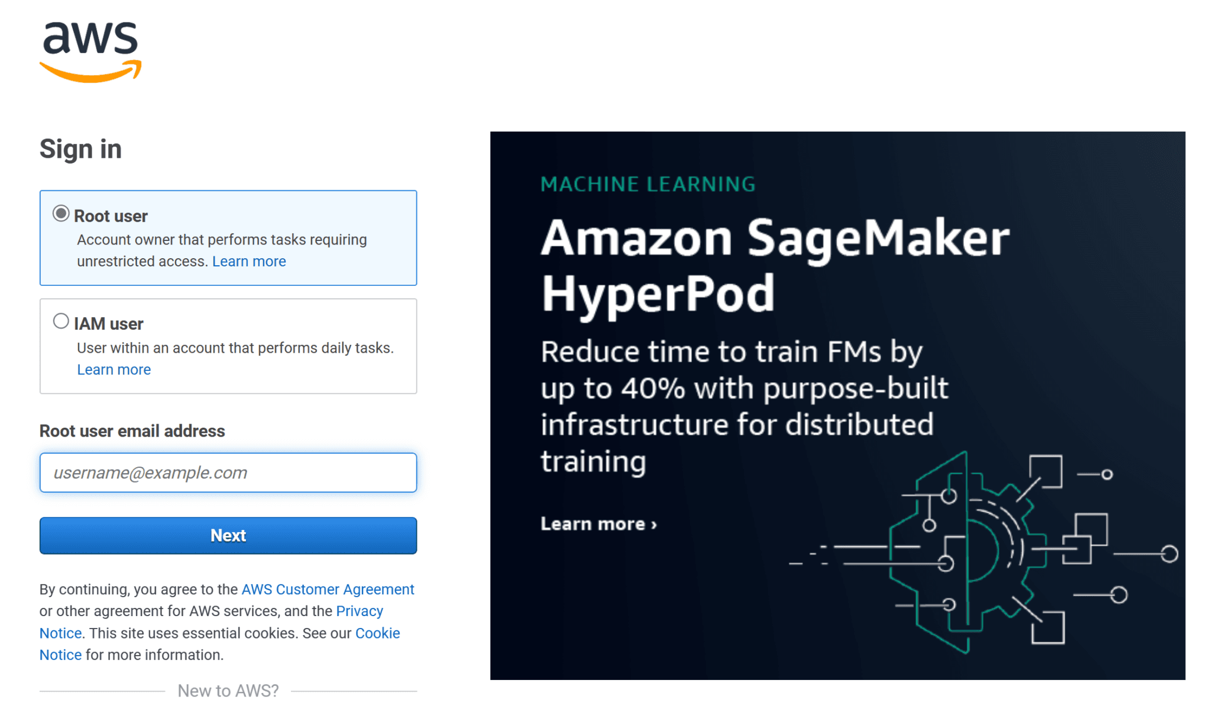
Task: Open the AWS Customer Agreement
Action: pos(328,589)
